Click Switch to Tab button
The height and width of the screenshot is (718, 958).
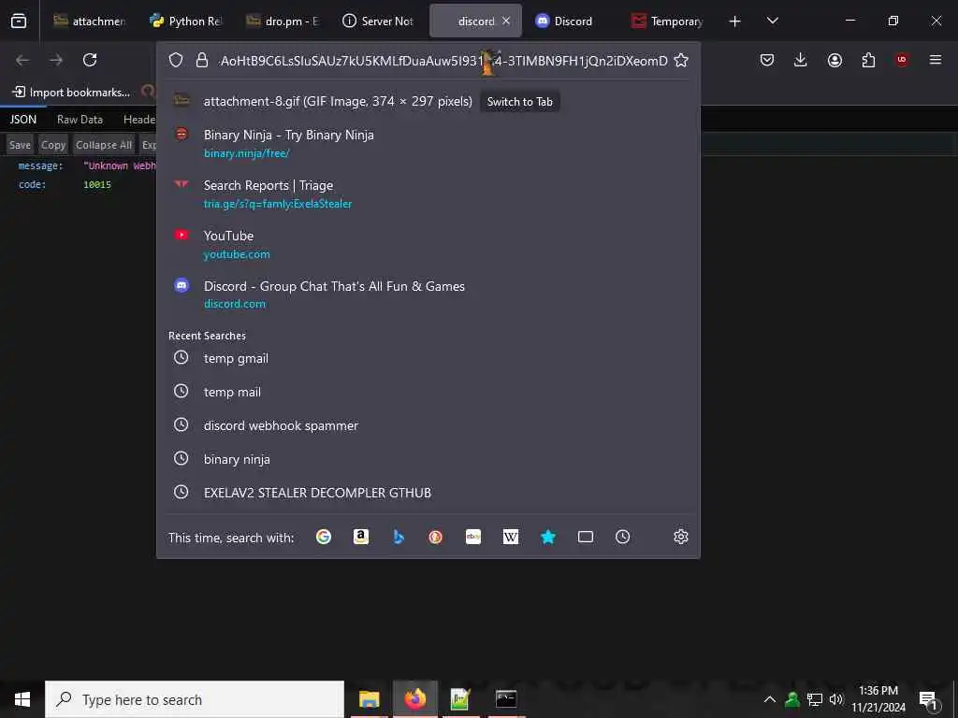point(520,102)
